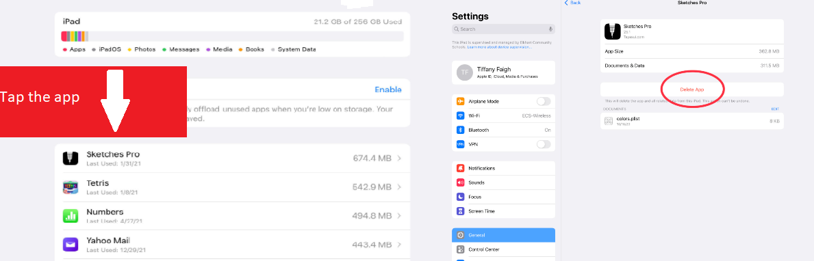This screenshot has height=261, width=814.
Task: Open Sounds settings
Action: tap(504, 182)
